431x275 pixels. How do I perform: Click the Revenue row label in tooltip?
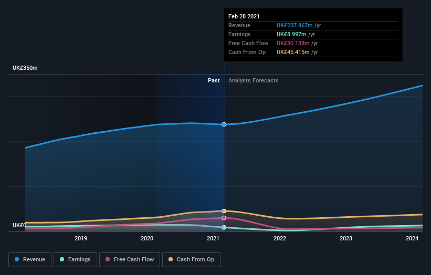tap(239, 25)
